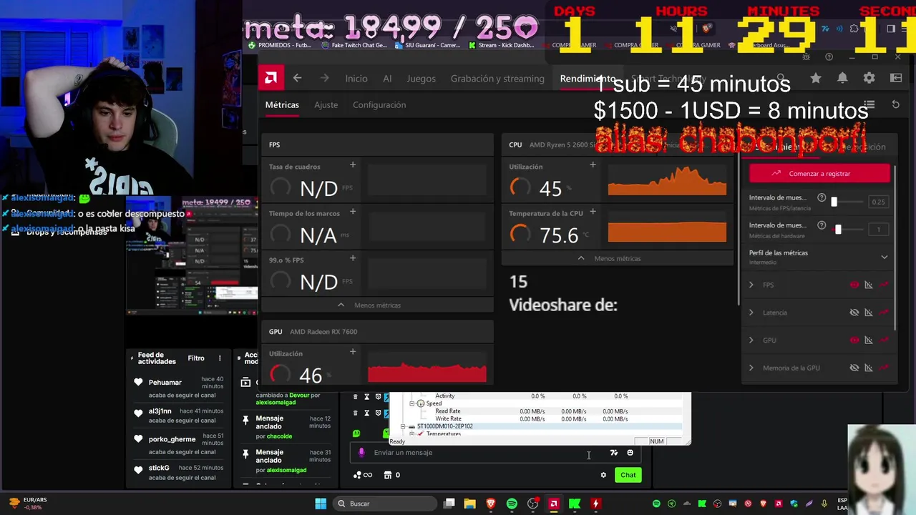The height and width of the screenshot is (515, 916).
Task: Open Spotify from the taskbar
Action: (512, 504)
